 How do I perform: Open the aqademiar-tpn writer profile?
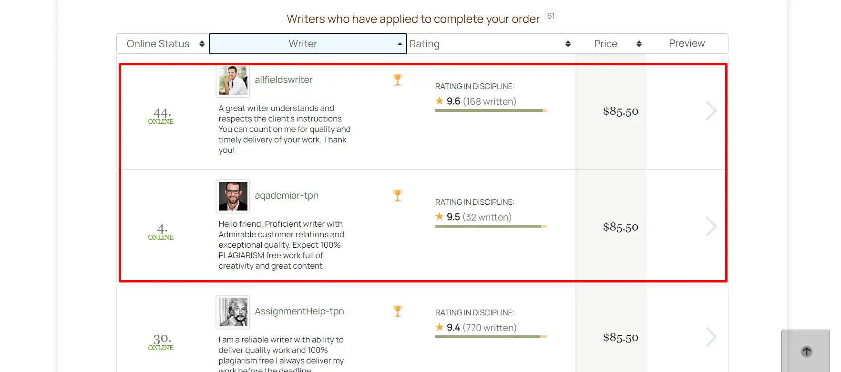pyautogui.click(x=287, y=195)
